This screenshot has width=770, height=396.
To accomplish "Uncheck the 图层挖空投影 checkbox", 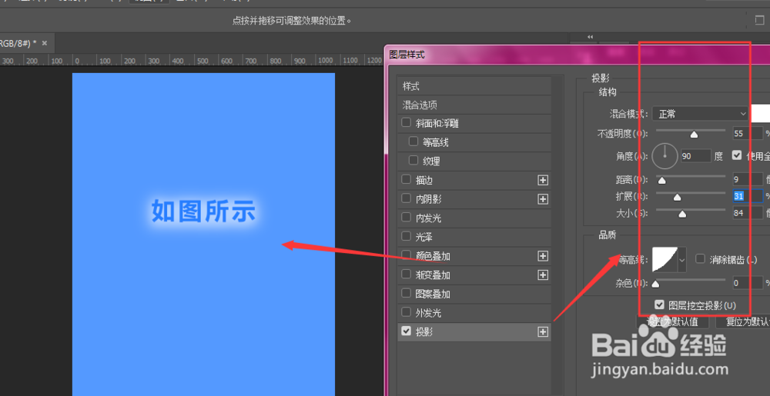I will click(660, 304).
